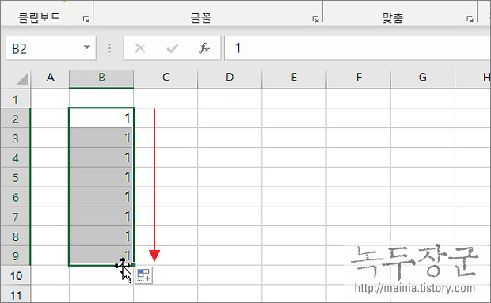The image size is (491, 303).
Task: Select row 1 header
Action: click(x=15, y=99)
